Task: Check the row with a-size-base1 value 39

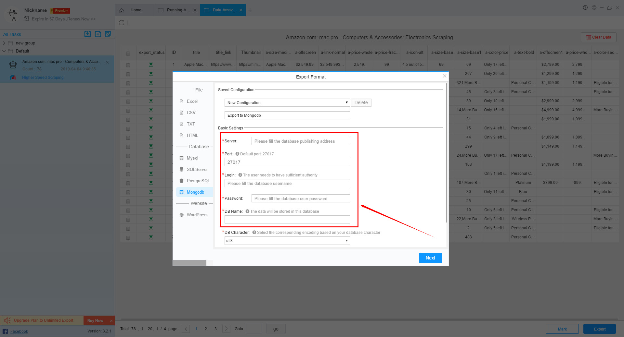Action: (128, 102)
